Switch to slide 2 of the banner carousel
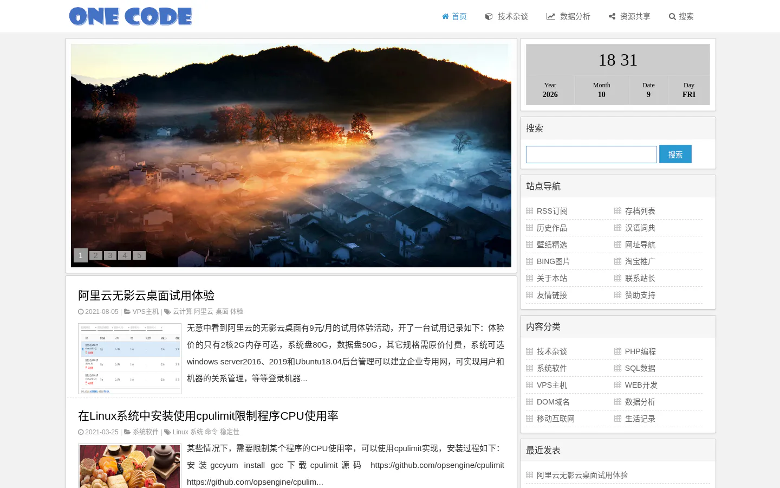780x488 pixels. point(95,255)
